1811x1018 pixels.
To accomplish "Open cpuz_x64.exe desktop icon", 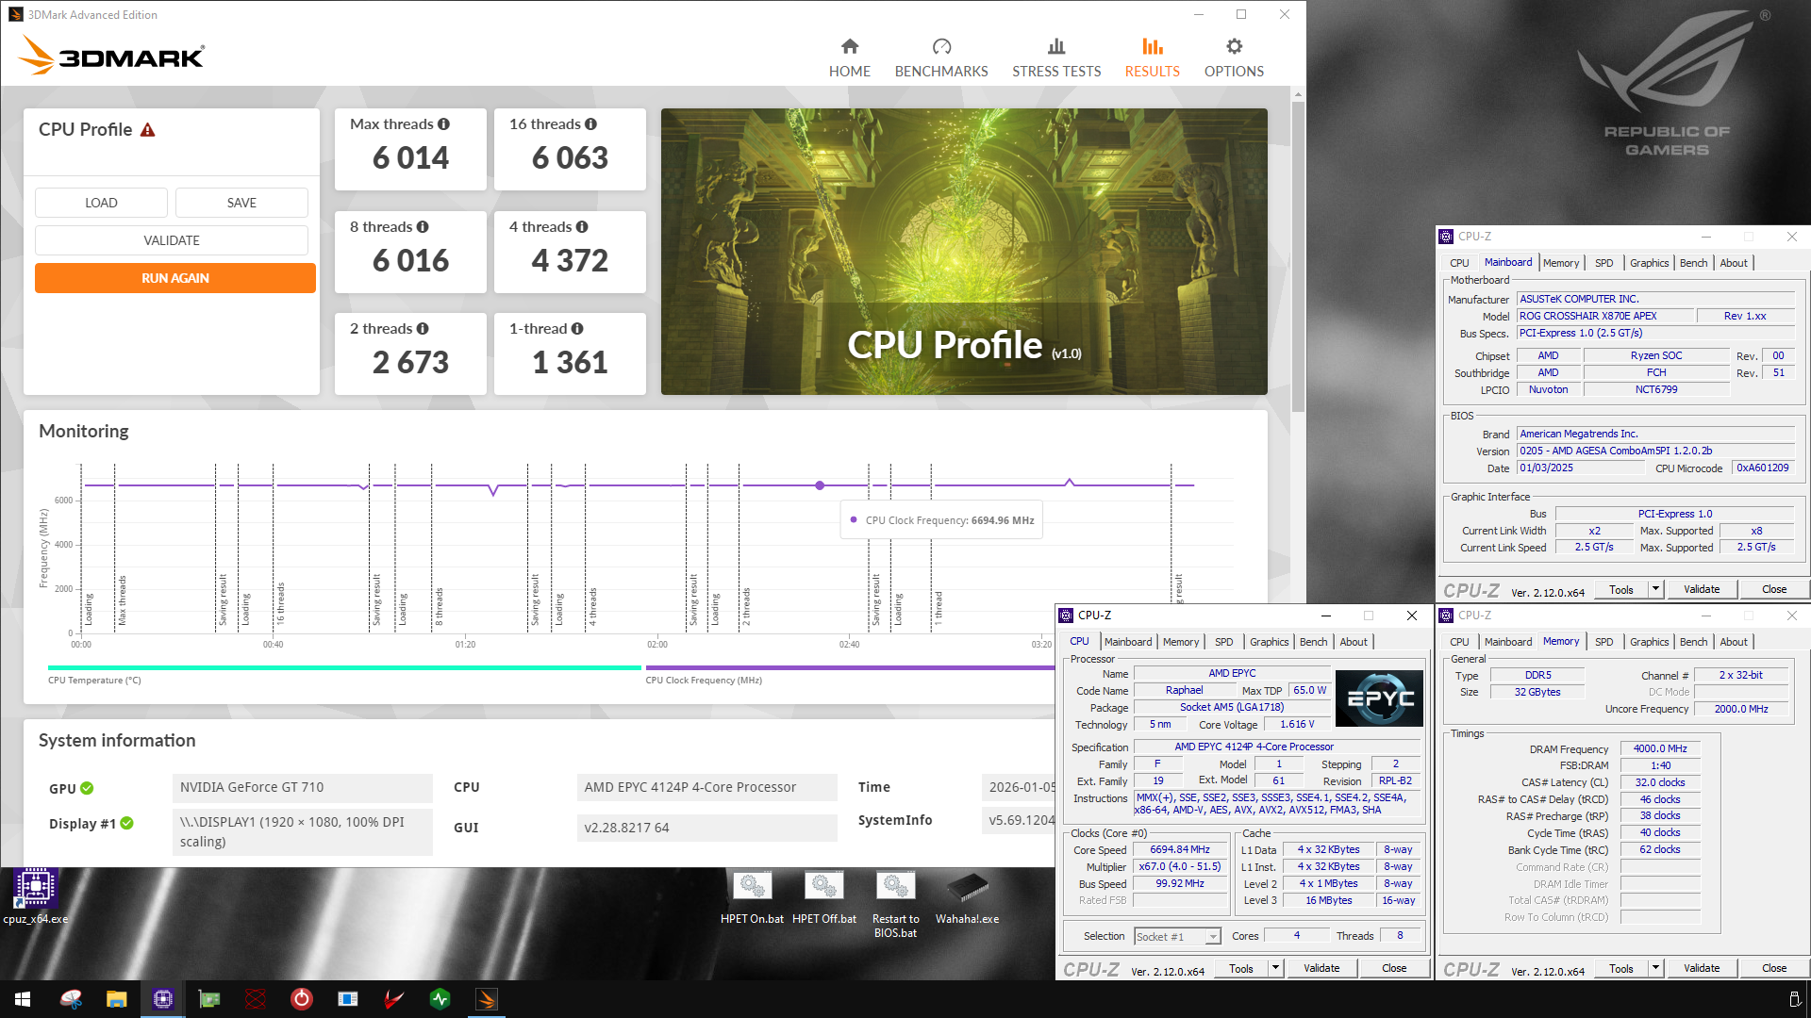I will click(35, 896).
